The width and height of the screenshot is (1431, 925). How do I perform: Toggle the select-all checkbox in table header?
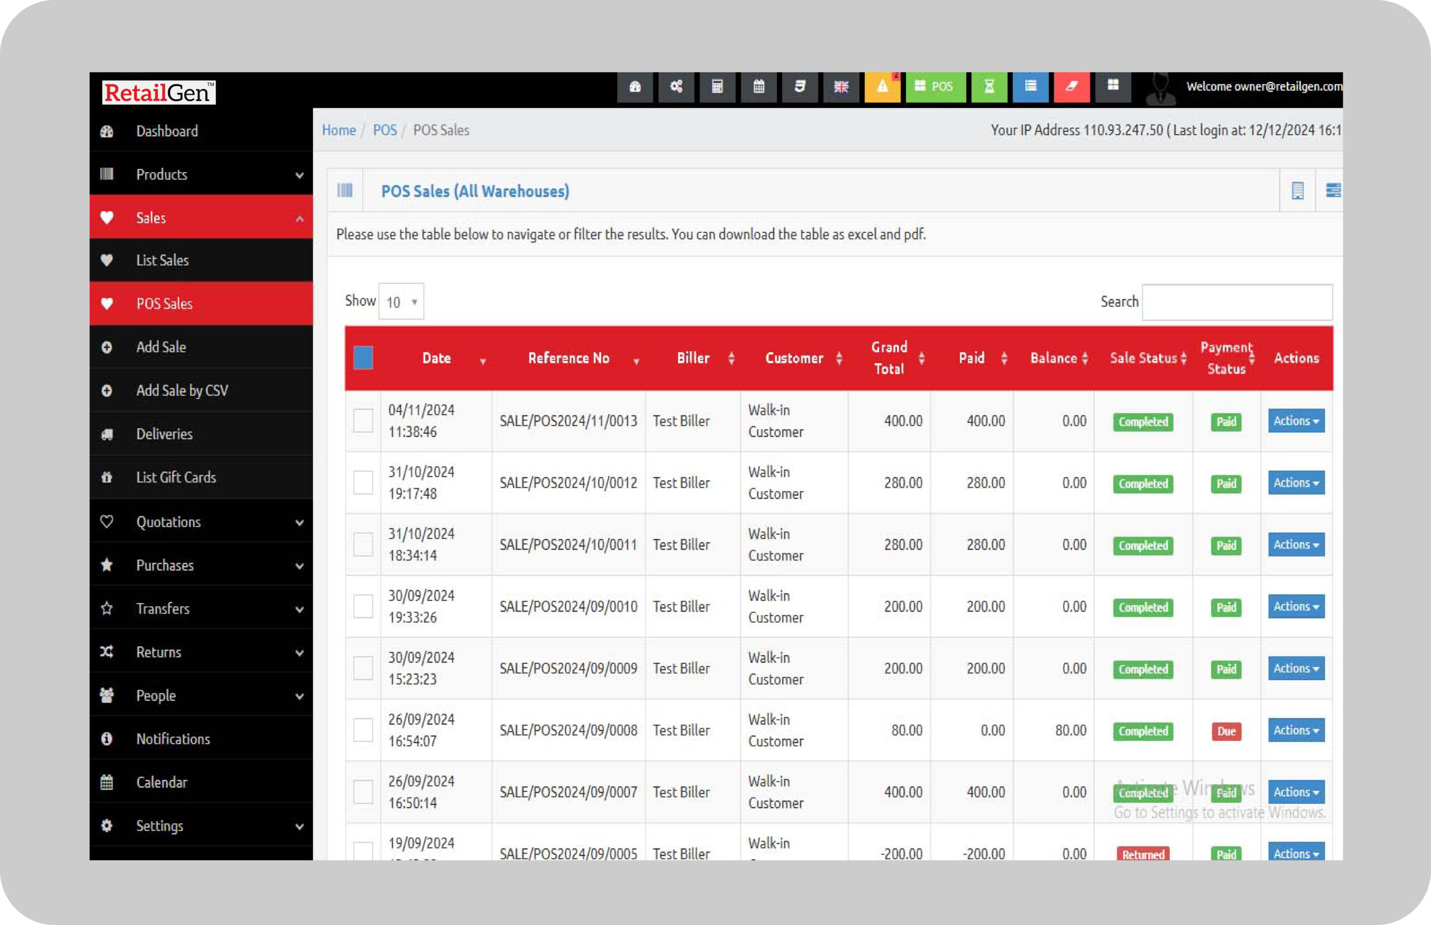363,358
